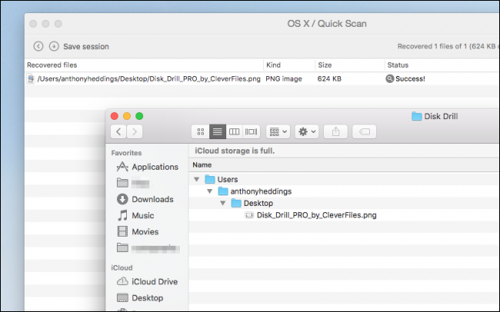
Task: Collapse the Desktop folder disclosure triangle
Action: tap(223, 203)
